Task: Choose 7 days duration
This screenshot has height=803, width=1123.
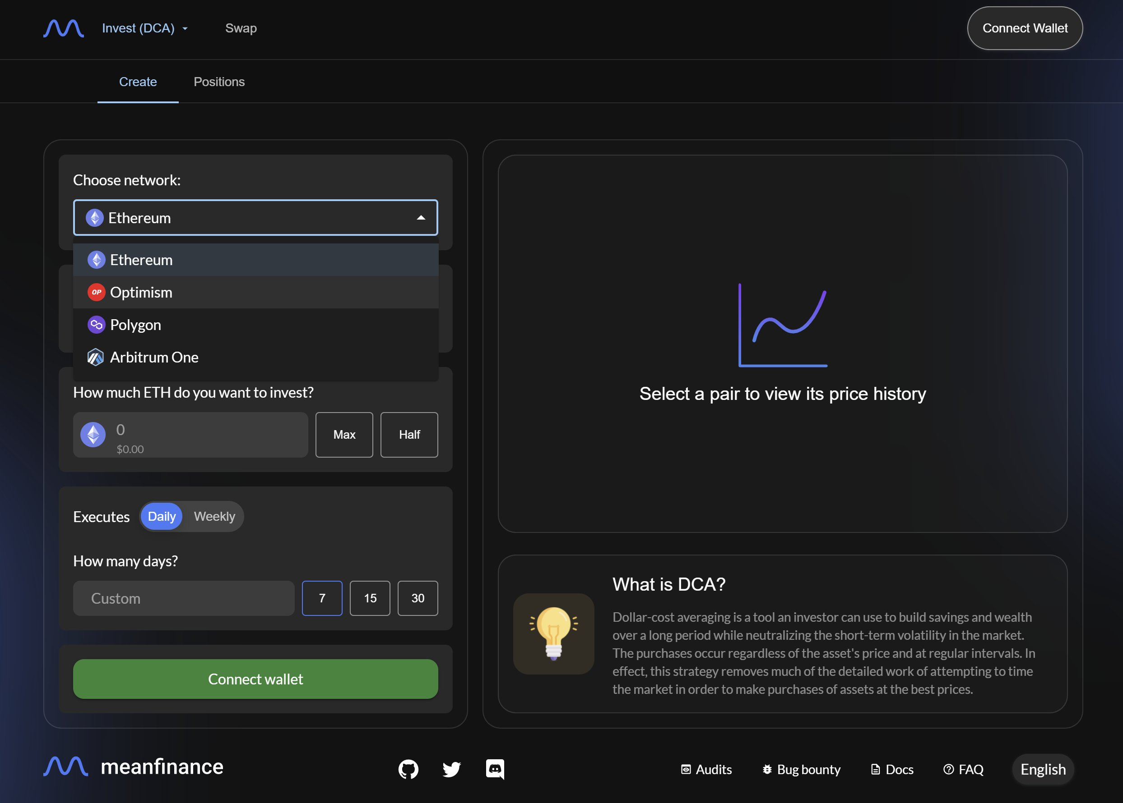Action: [x=322, y=598]
